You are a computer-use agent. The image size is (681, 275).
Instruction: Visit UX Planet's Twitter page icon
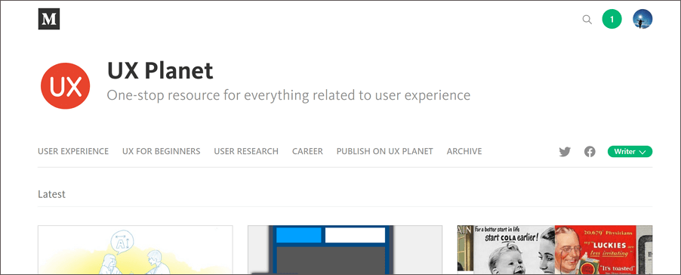click(565, 152)
